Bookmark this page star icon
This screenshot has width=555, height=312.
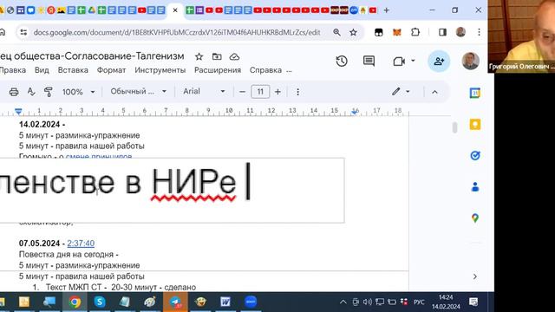[x=353, y=32]
